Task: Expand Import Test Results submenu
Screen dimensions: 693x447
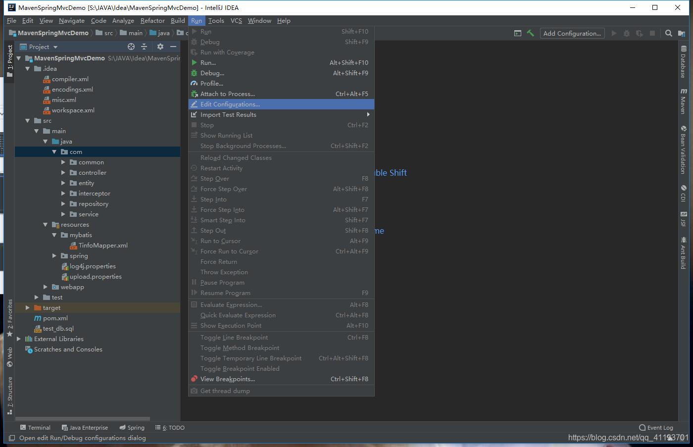Action: click(x=281, y=115)
